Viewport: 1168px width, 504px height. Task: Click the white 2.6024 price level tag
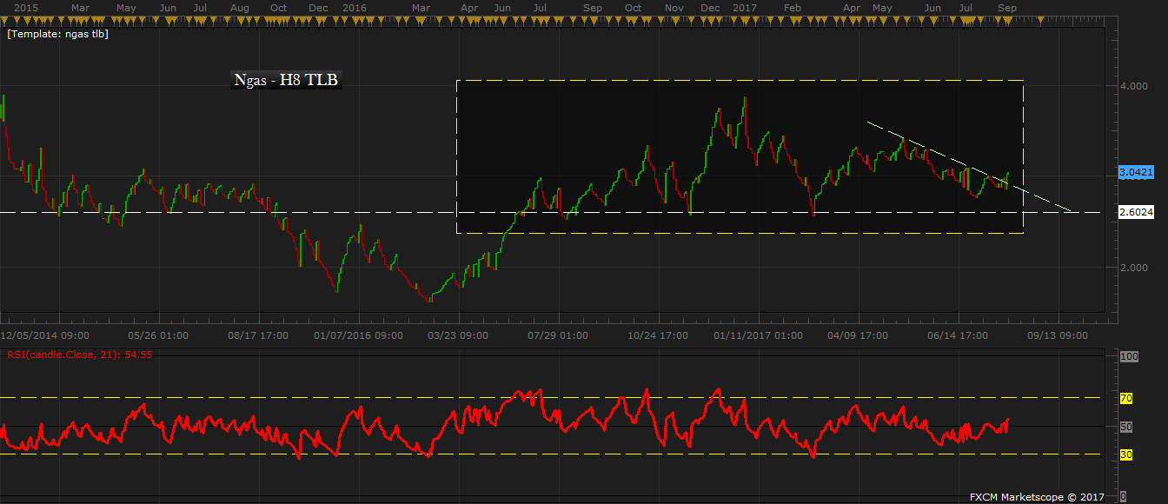[1136, 212]
